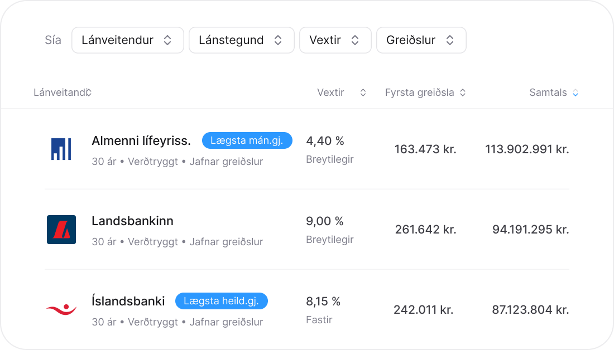Image resolution: width=614 pixels, height=350 pixels.
Task: Expand the Vextir filter dropdown
Action: click(335, 40)
